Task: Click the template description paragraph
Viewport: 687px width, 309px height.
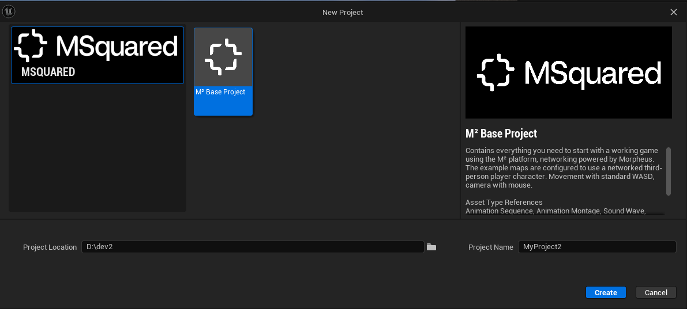Action: click(x=564, y=167)
